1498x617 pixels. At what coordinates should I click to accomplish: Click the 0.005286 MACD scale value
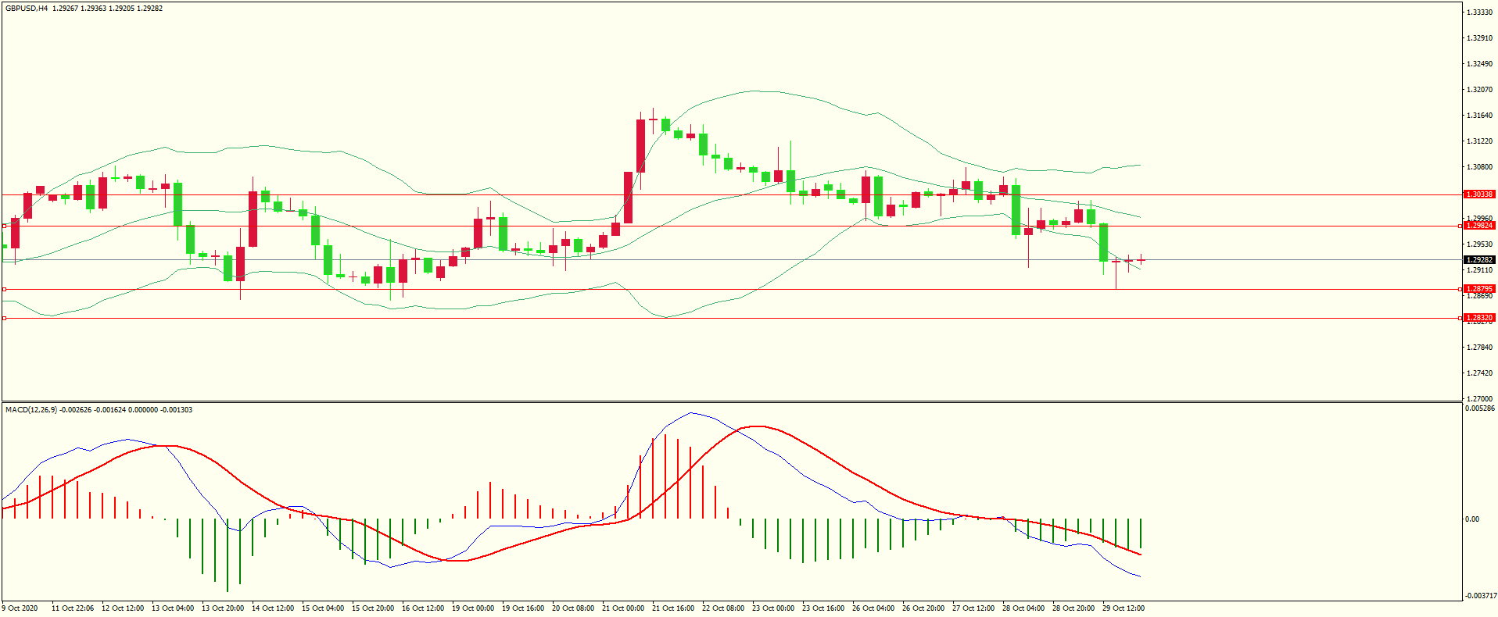[x=1480, y=408]
